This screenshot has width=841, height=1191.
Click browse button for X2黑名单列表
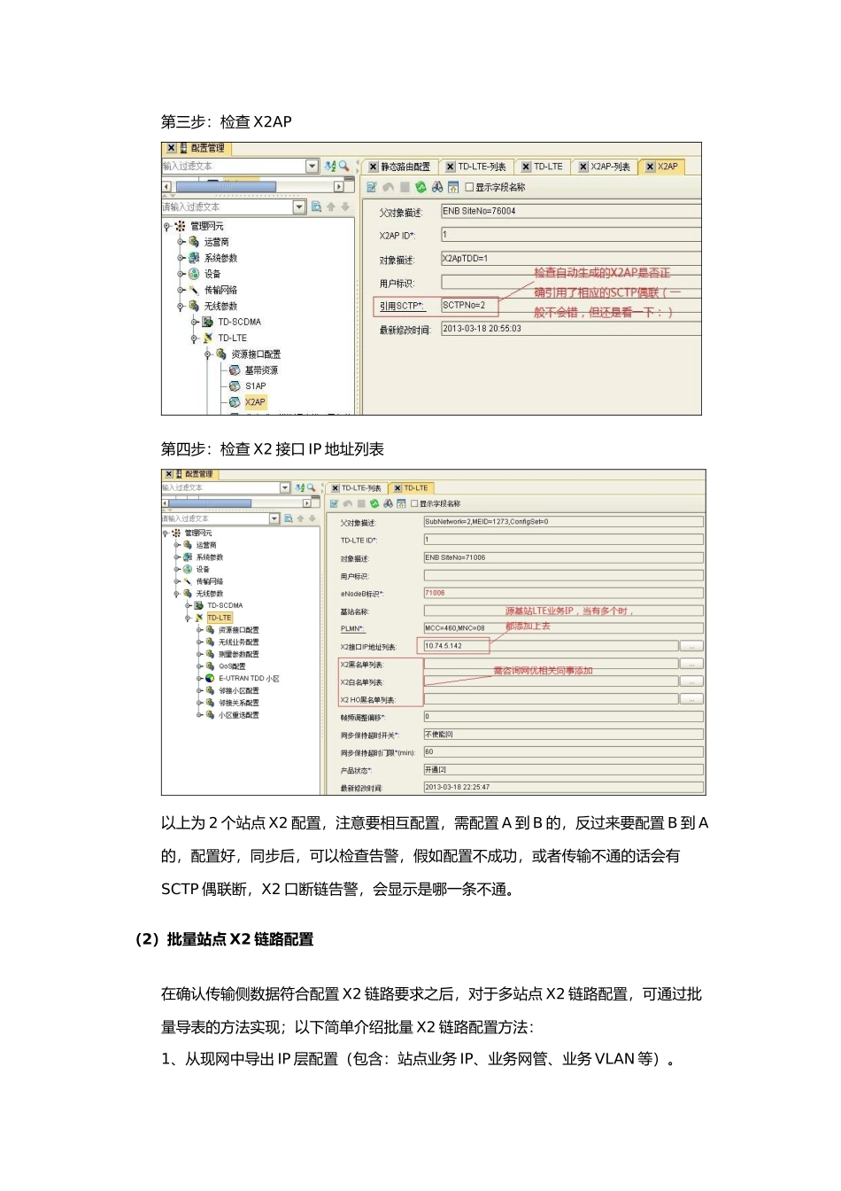click(691, 665)
